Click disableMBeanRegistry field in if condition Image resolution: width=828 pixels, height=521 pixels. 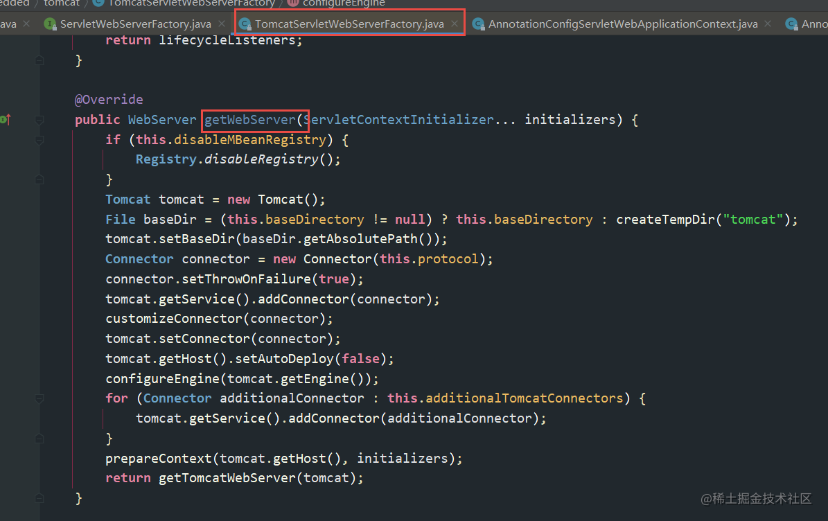249,140
